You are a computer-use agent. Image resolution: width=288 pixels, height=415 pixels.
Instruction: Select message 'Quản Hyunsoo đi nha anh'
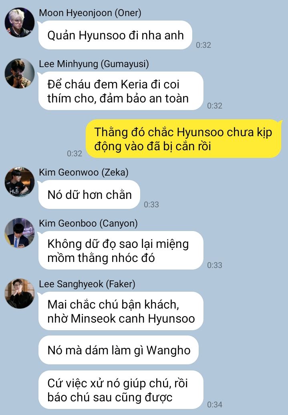pyautogui.click(x=115, y=35)
